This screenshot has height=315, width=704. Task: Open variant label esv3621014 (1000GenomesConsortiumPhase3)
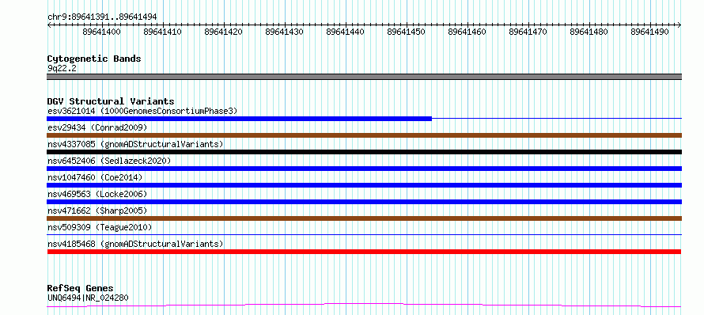142,111
